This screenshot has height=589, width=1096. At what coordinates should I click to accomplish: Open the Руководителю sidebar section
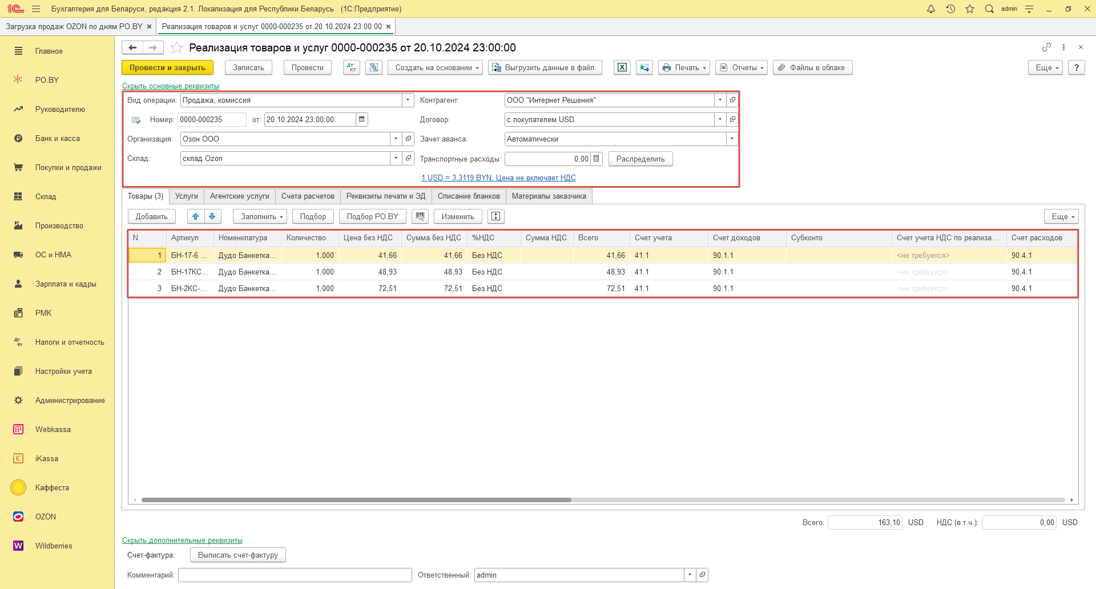60,110
